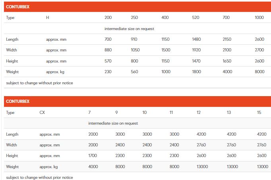Click the 520 column header
Image resolution: width=271 pixels, height=180 pixels.
(x=196, y=18)
